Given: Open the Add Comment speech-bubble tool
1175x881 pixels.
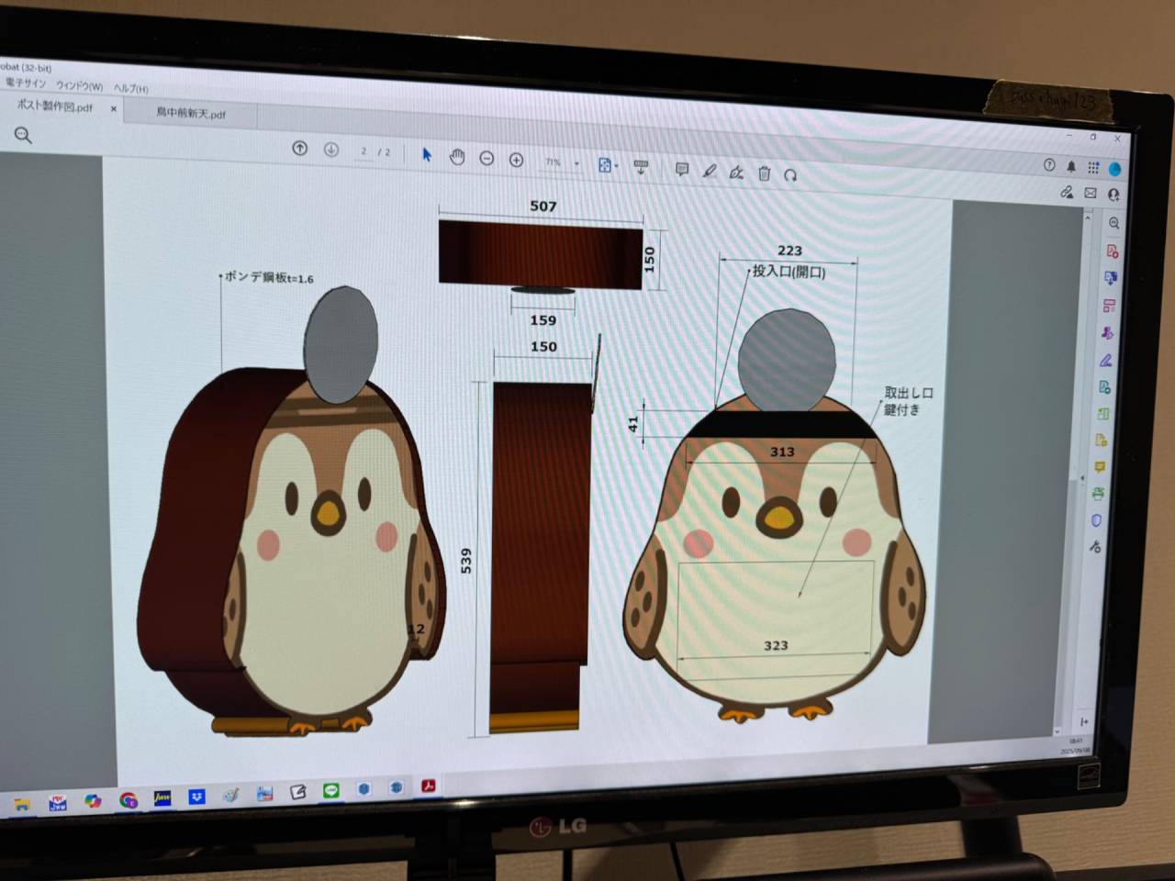Looking at the screenshot, I should coord(681,170).
